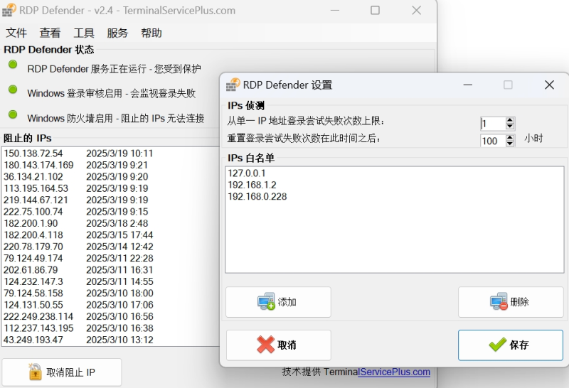Select blocked IP 180.143.174.169
The image size is (569, 388).
(x=38, y=165)
